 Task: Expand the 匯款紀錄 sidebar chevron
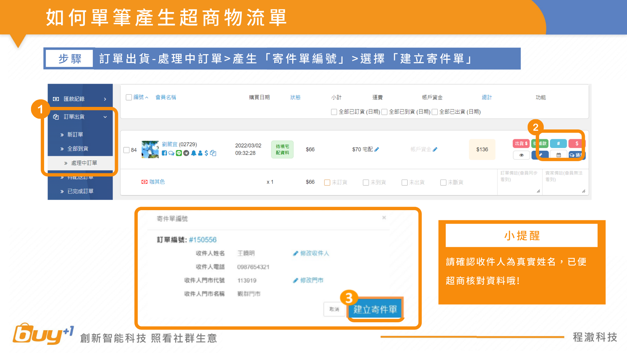[105, 99]
